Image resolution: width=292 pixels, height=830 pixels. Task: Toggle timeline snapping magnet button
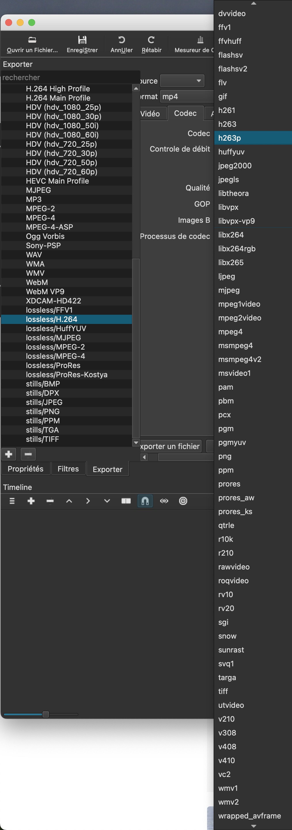[145, 501]
